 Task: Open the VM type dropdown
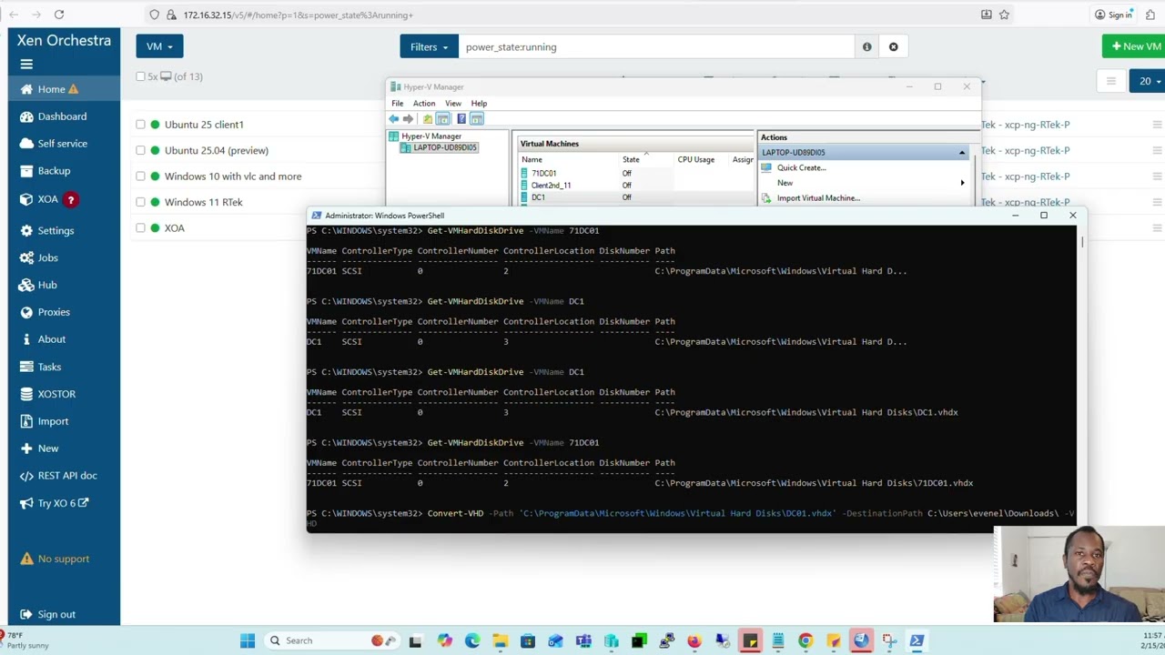[159, 46]
